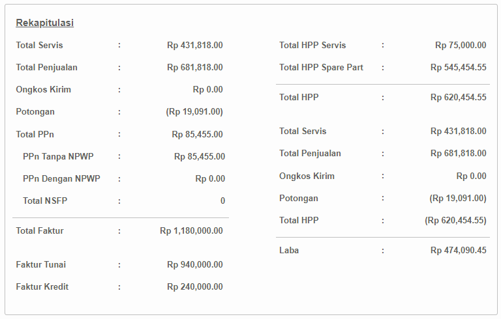The height and width of the screenshot is (319, 501).
Task: Click the Total PPn label
Action: click(35, 134)
